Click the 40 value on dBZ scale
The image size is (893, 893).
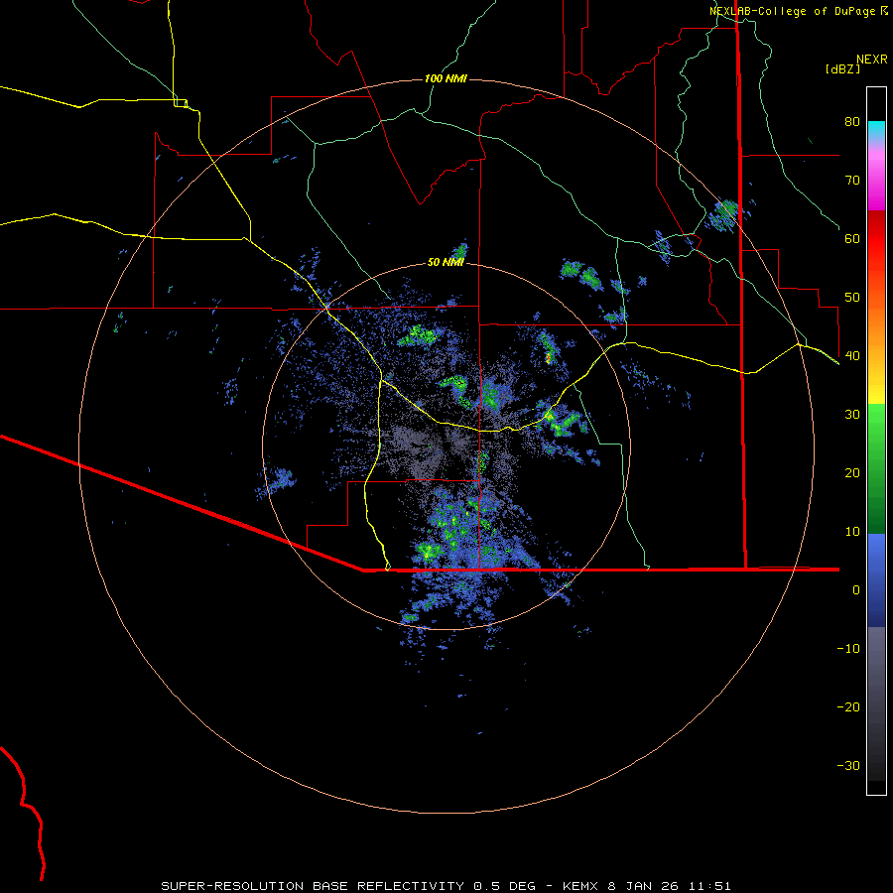(x=852, y=355)
